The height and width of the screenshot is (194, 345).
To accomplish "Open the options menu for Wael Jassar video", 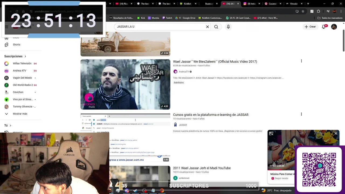I will [301, 61].
